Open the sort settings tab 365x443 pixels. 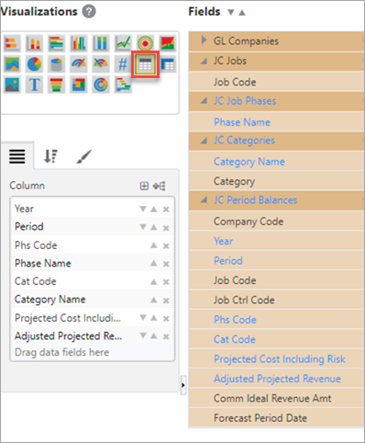(x=50, y=156)
